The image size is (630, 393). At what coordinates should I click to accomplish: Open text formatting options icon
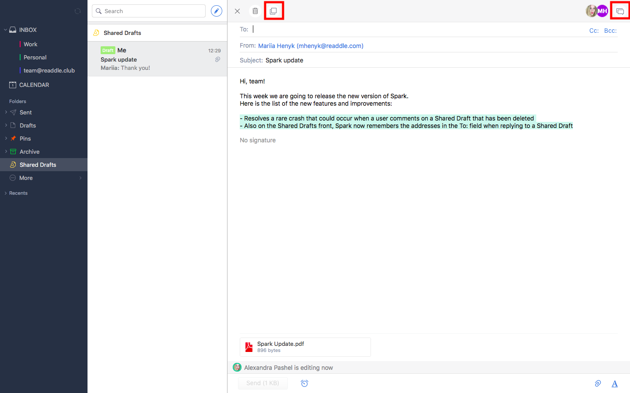615,383
